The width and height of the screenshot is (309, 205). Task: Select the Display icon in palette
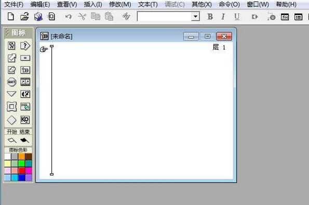point(11,46)
